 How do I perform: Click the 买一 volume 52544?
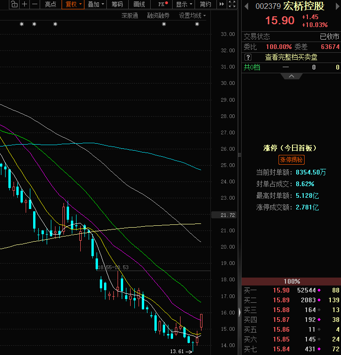tap(306, 290)
